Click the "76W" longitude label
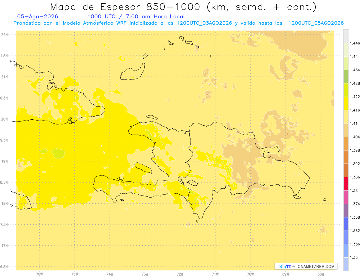Image resolution: width=360 pixels, height=278 pixels. (39, 274)
